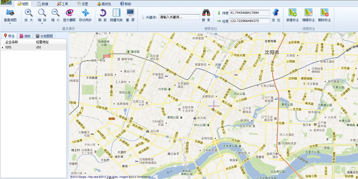The width and height of the screenshot is (358, 179).
Task: Click the 纬度 latitude input field
Action: [x=249, y=13]
